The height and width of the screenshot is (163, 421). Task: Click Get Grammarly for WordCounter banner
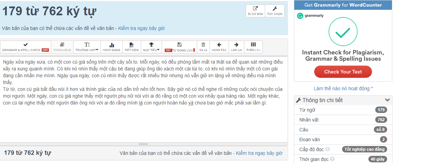pos(343,5)
